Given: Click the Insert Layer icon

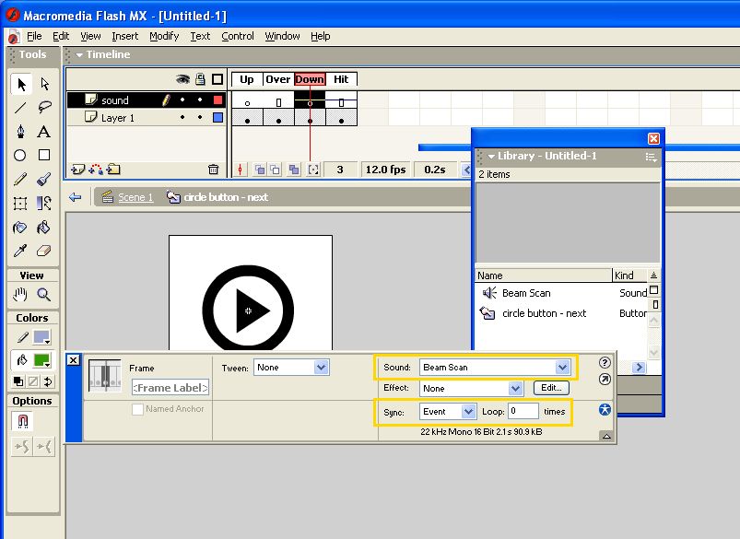Looking at the screenshot, I should [x=77, y=170].
